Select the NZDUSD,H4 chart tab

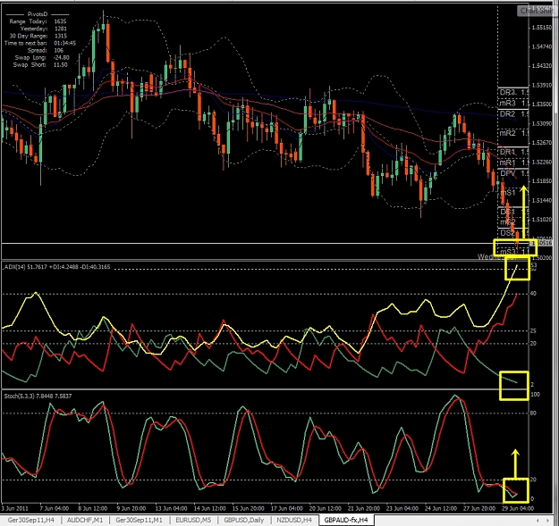(x=294, y=520)
